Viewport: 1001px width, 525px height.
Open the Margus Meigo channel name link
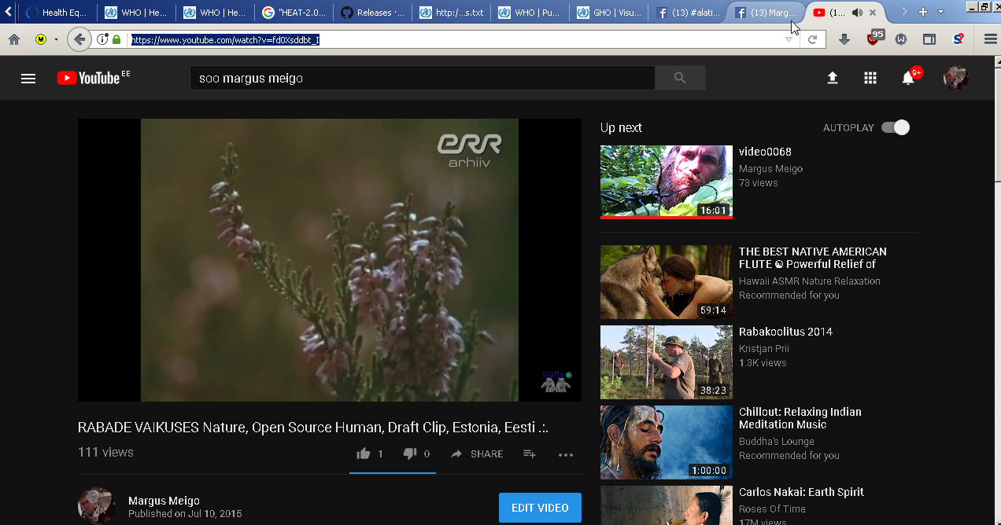click(x=164, y=501)
